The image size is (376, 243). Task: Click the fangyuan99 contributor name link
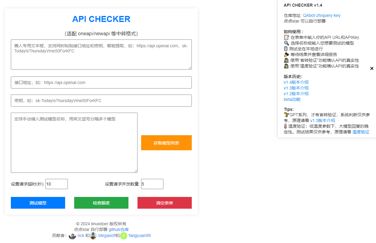(x=140, y=236)
